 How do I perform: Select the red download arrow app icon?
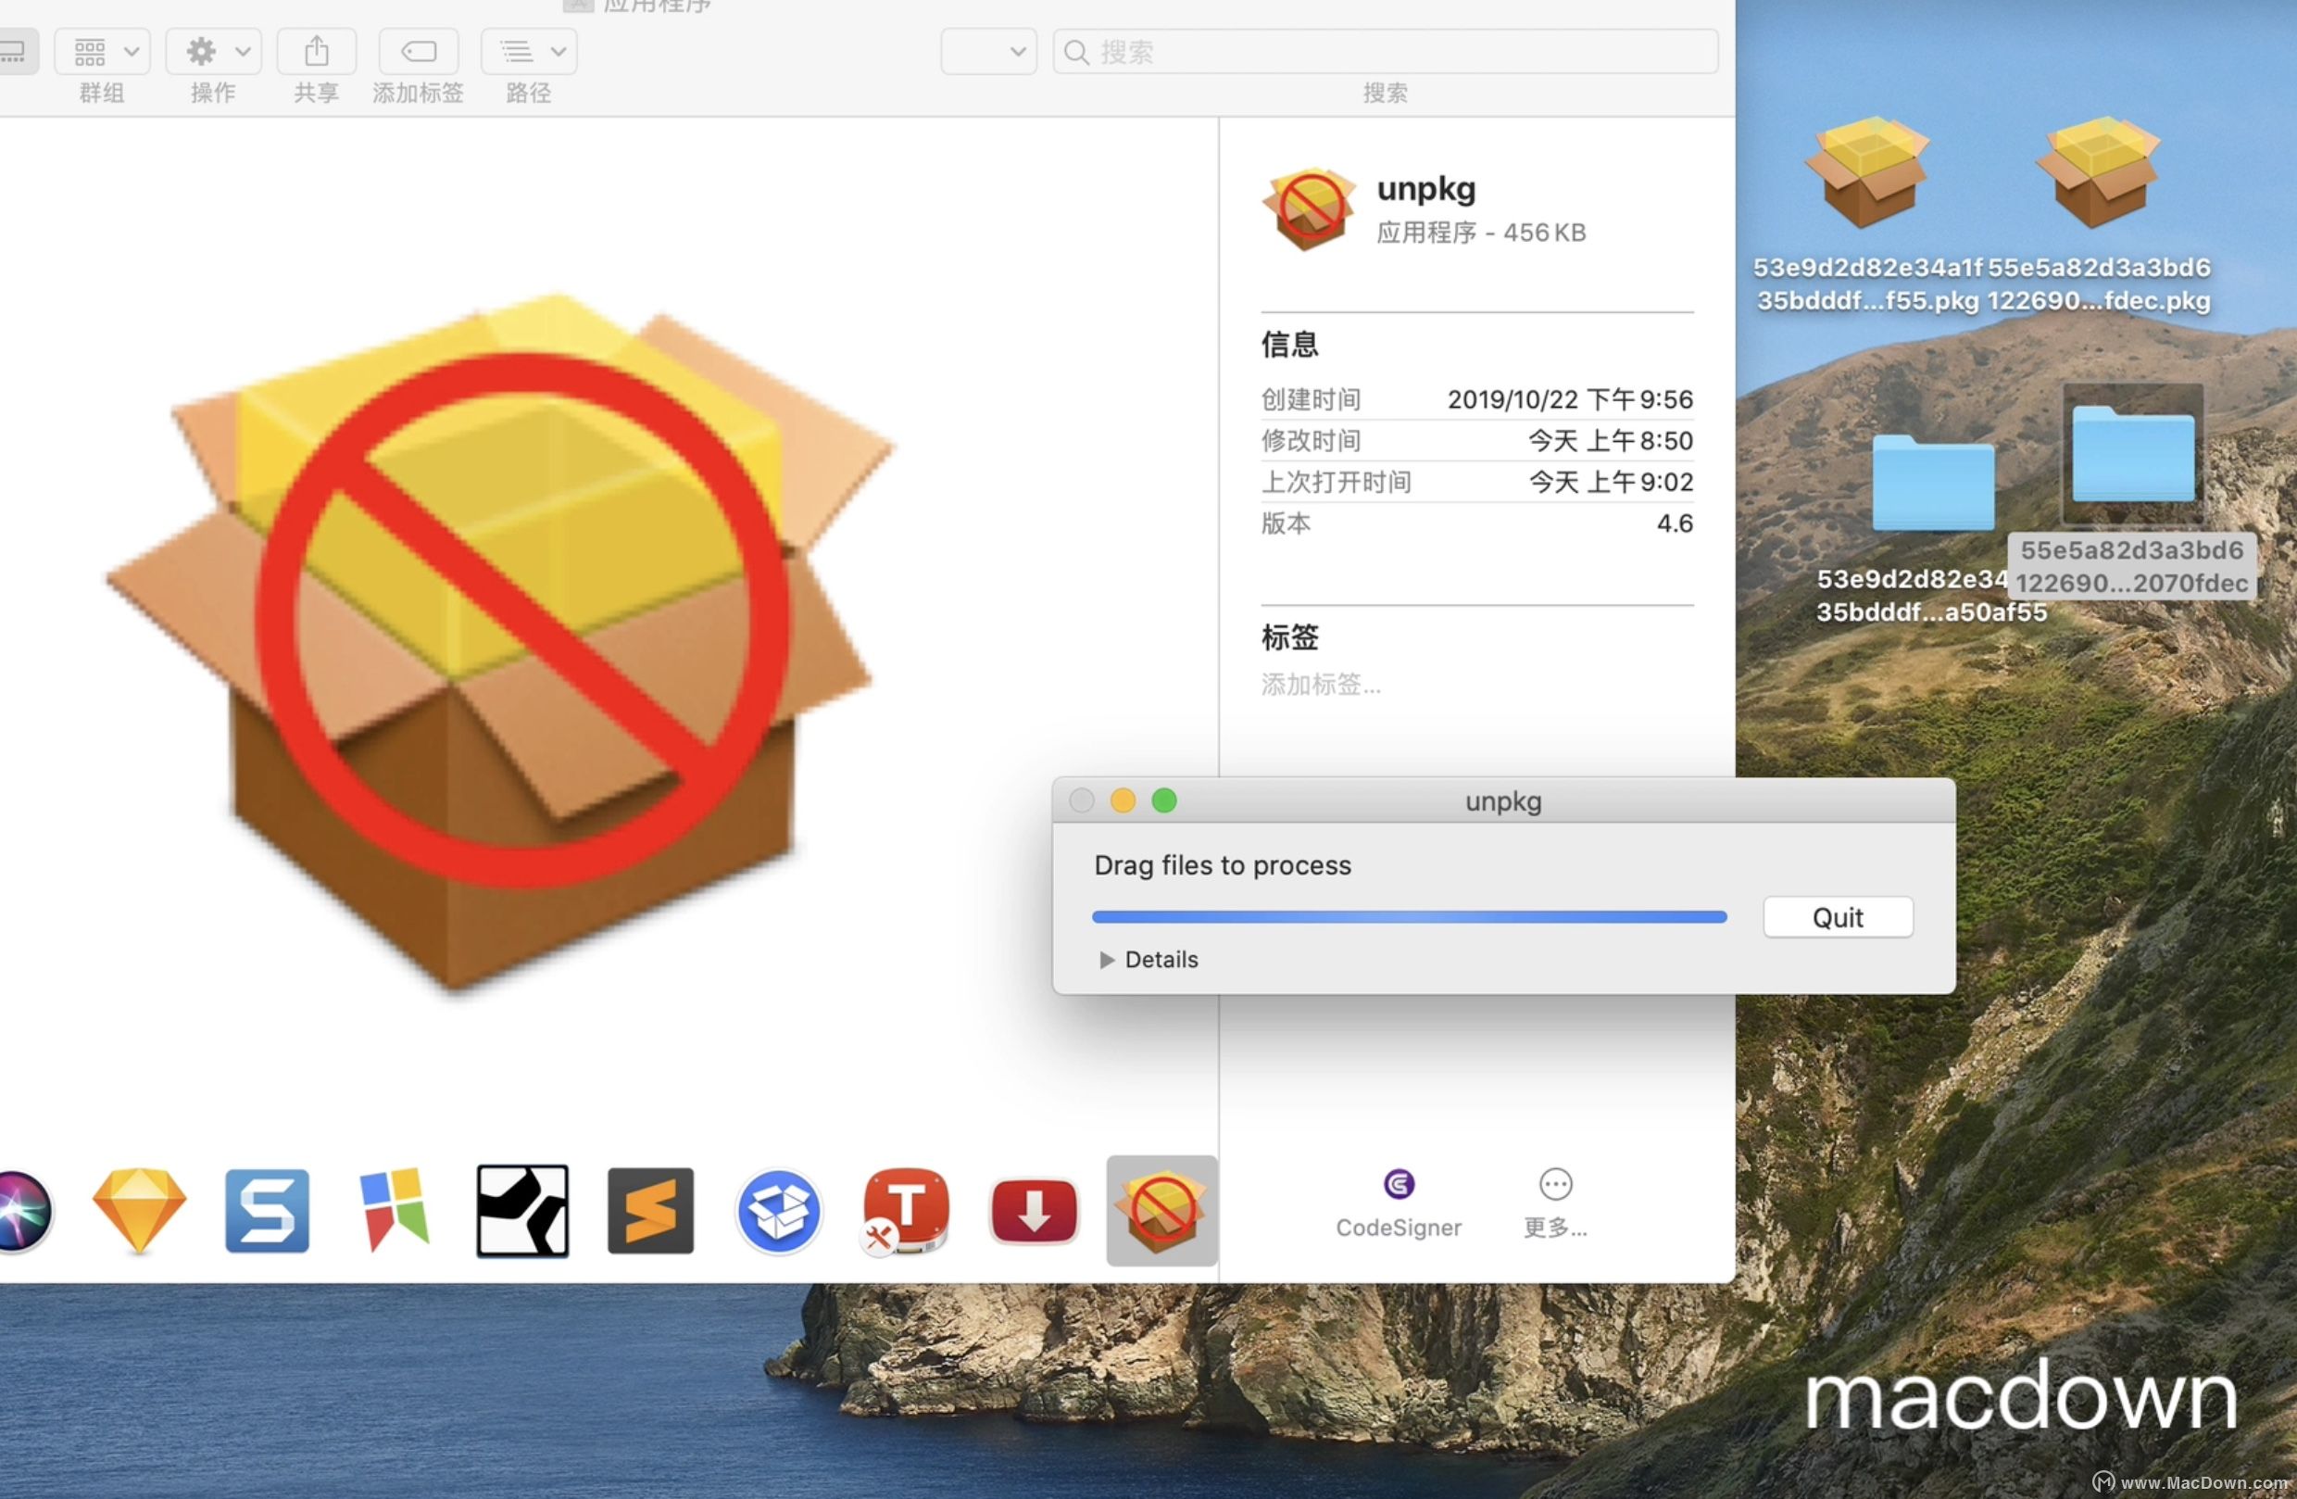tap(1034, 1210)
